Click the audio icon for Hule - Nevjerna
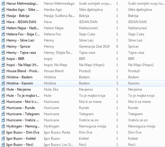 [3, 89]
